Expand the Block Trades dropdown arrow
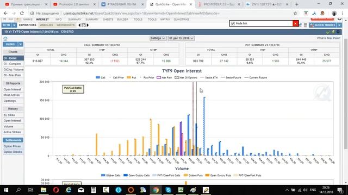Screen dimensions: 348x195 pyautogui.click(x=339, y=25)
